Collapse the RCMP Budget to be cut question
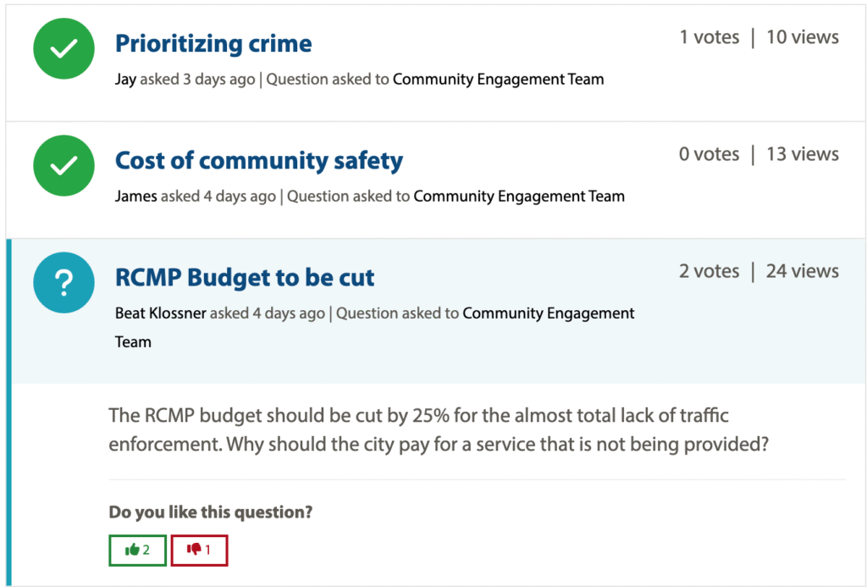The width and height of the screenshot is (867, 587). pyautogui.click(x=245, y=278)
